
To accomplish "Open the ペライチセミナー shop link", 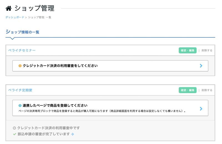I will pyautogui.click(x=22, y=50).
